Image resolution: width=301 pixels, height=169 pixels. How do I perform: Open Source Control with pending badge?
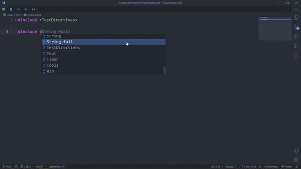296,27
